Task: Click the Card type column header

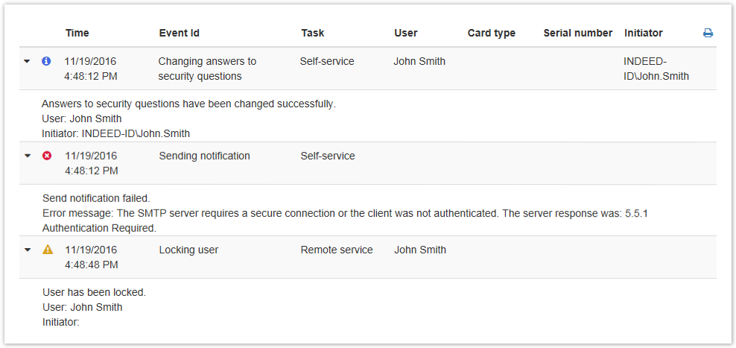Action: click(x=491, y=33)
